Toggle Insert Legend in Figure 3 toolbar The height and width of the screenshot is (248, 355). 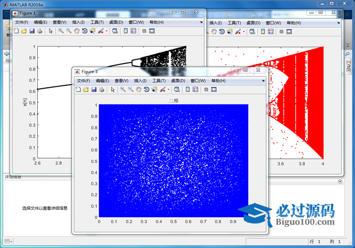coord(196,89)
